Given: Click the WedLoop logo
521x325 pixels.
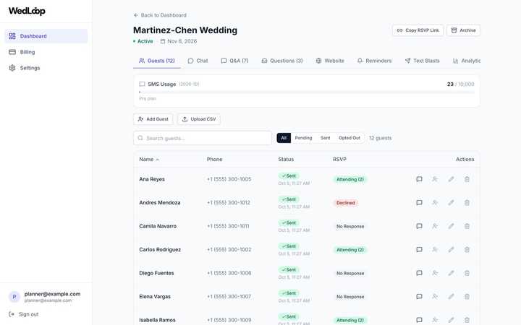Looking at the screenshot, I should point(27,11).
